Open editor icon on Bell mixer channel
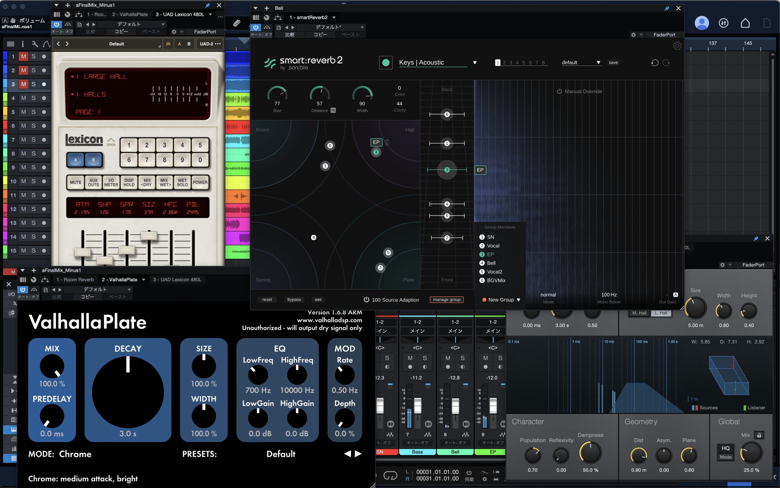The image size is (780, 488). pos(466,424)
